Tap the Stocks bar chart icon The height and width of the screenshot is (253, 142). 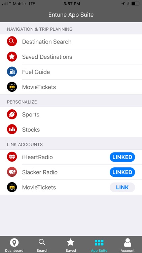tap(12, 130)
